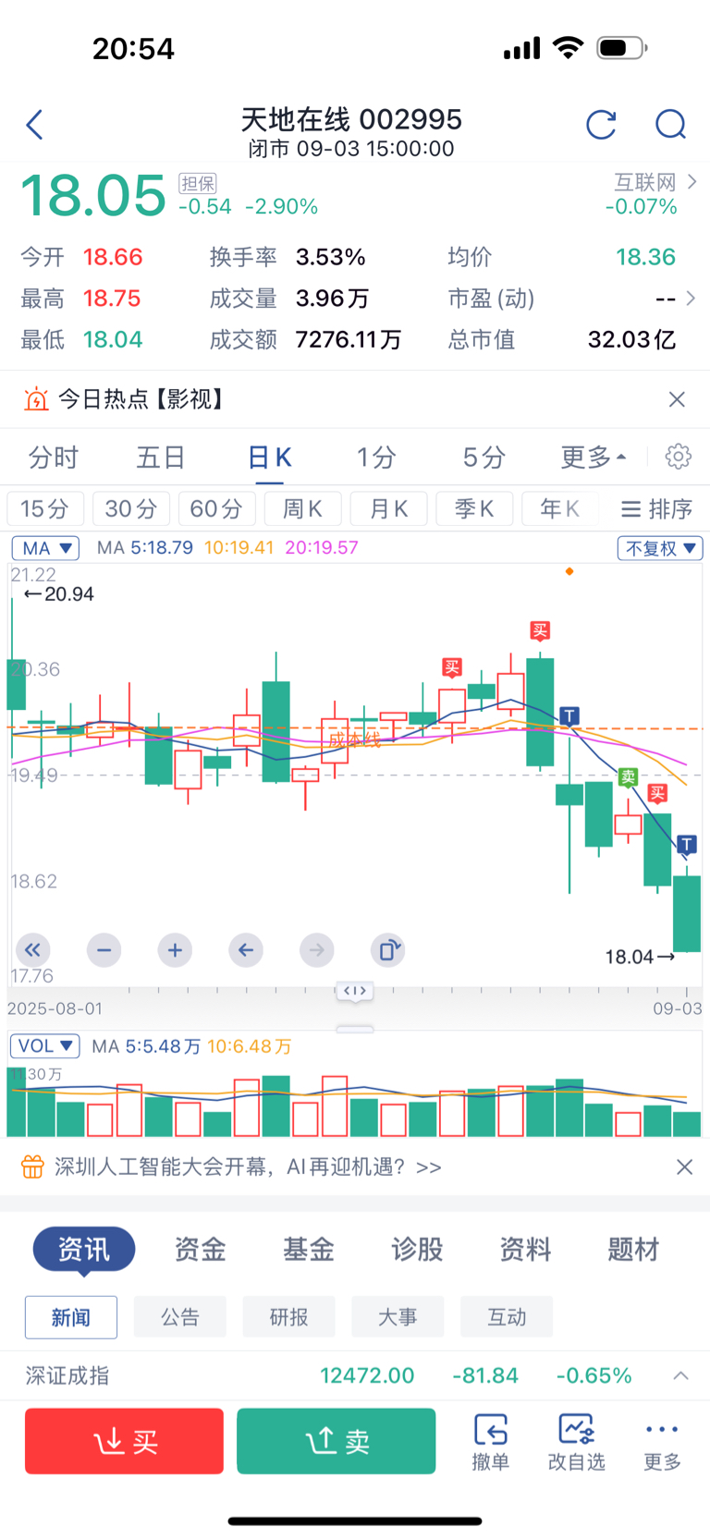Tap the 担保 badge

click(197, 184)
